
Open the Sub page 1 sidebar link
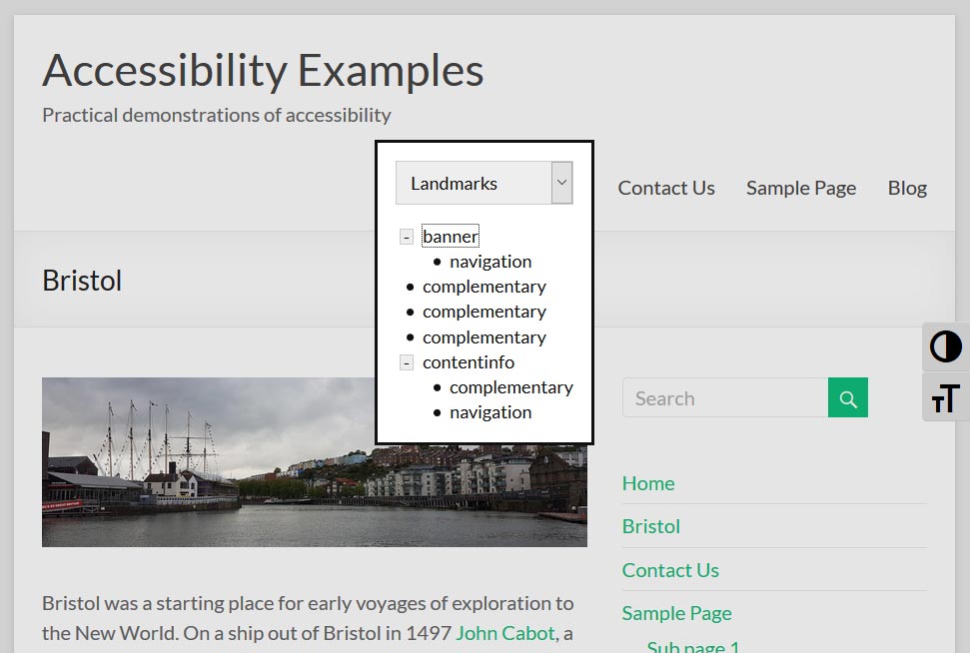pos(693,646)
